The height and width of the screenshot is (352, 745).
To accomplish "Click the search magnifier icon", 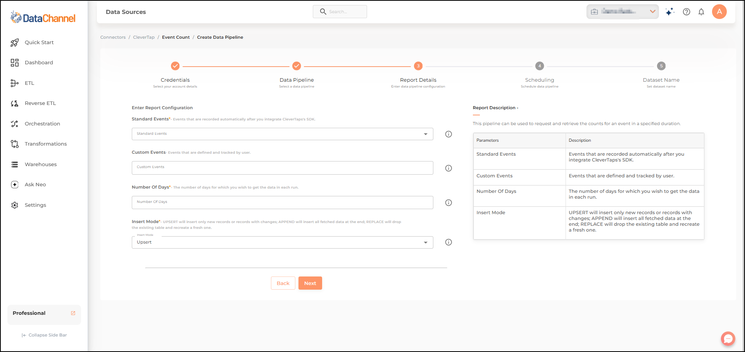I will (x=323, y=12).
